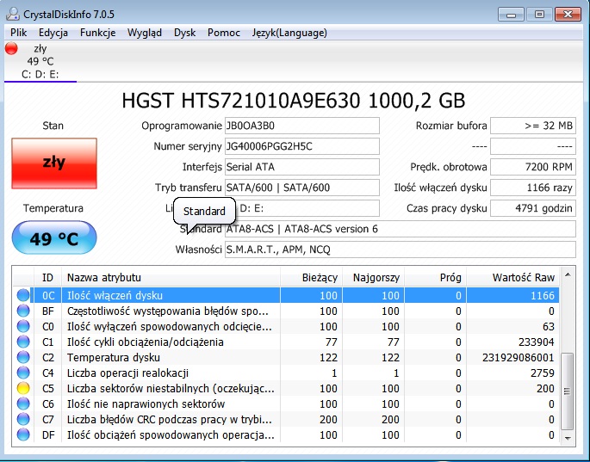590x462 pixels.
Task: Click the blue status icon of row BF
Action: tap(23, 311)
